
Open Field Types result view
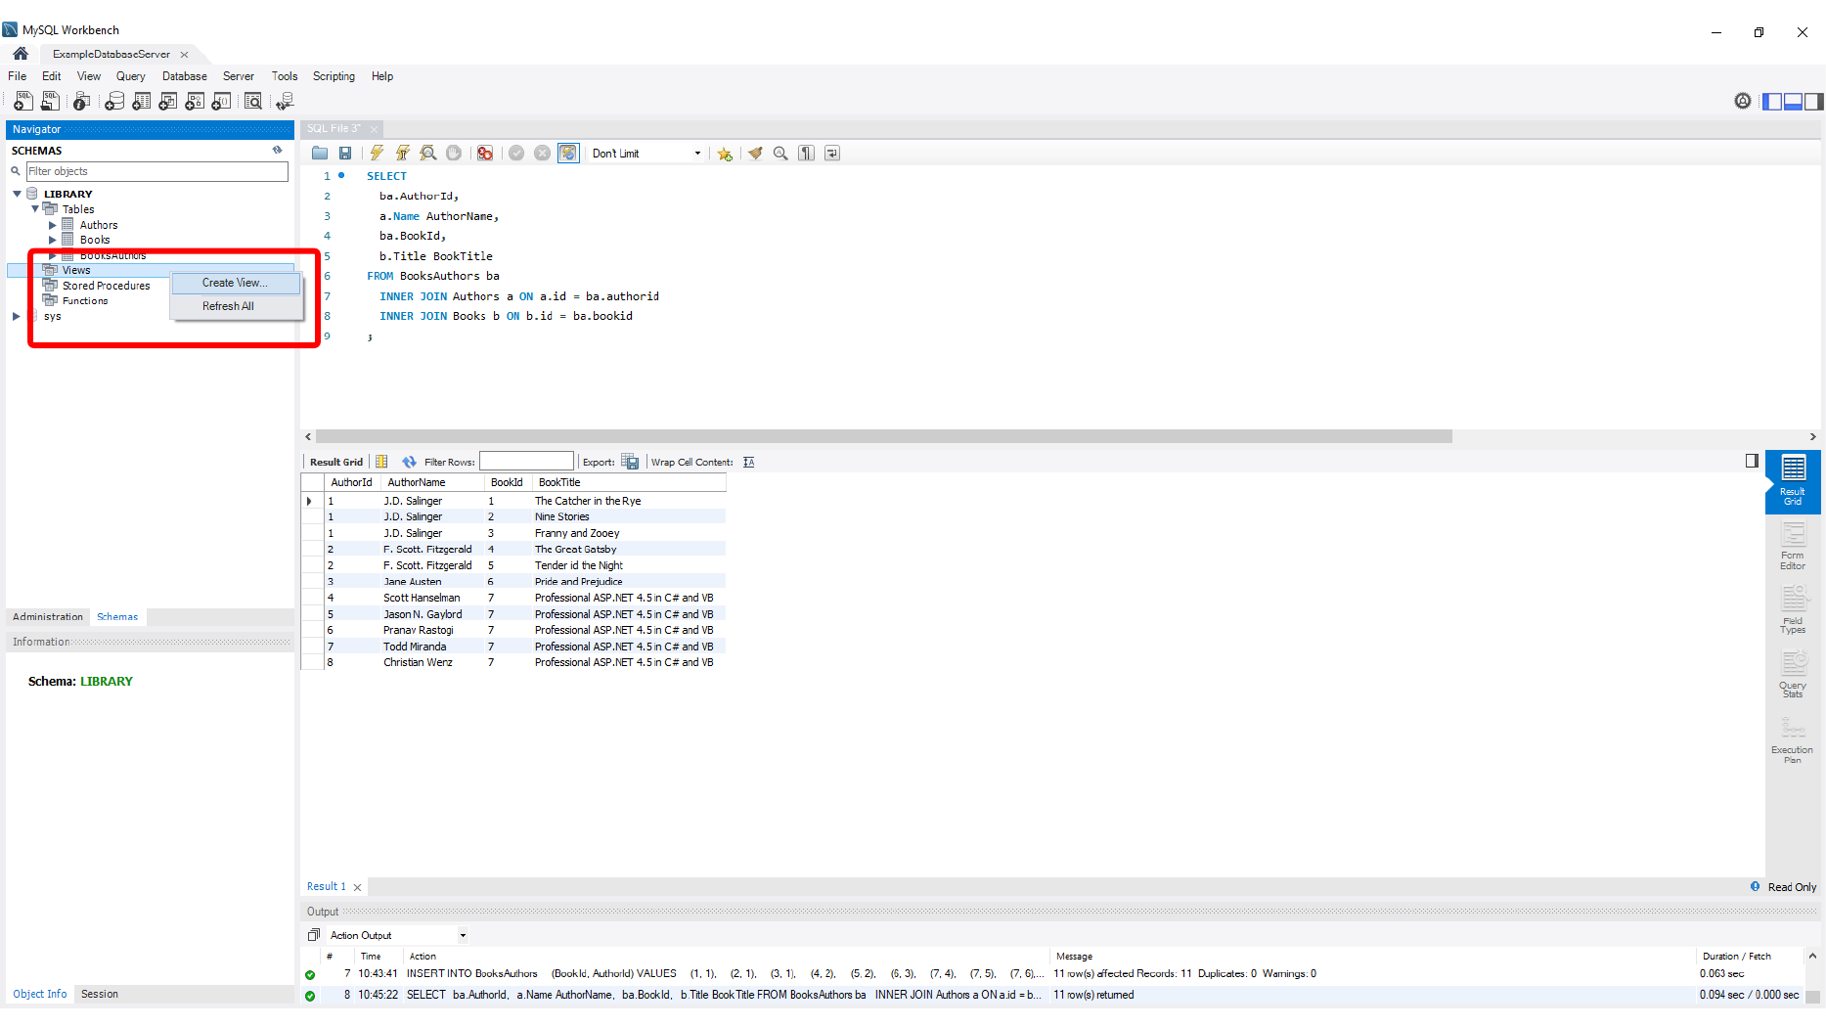(1793, 610)
